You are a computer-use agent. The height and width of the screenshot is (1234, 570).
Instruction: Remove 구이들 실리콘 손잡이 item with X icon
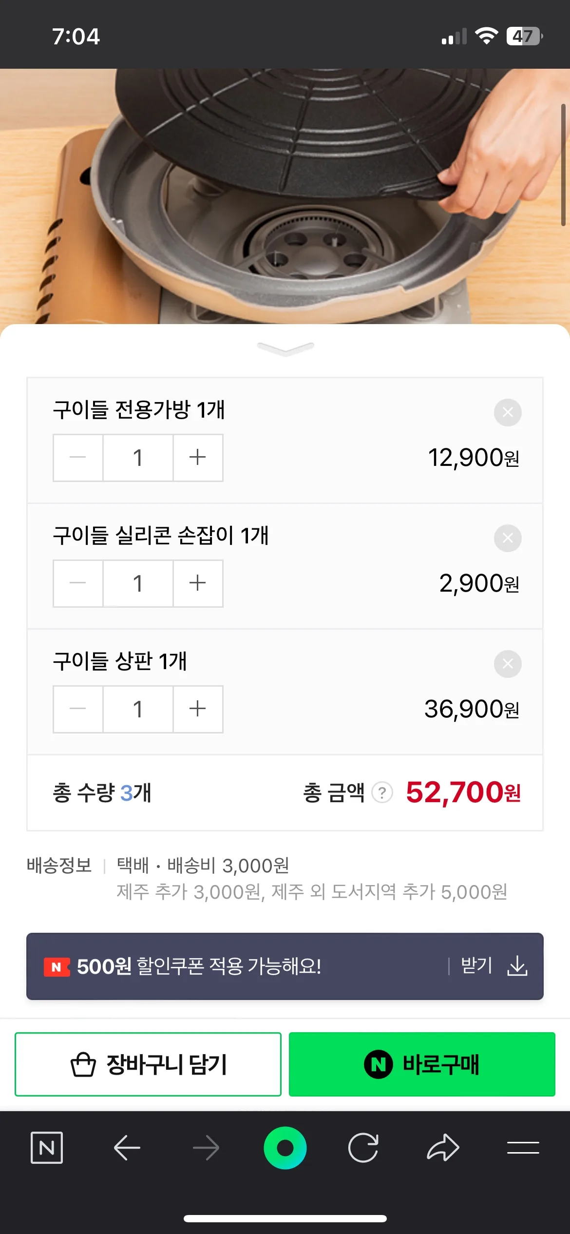[x=508, y=538]
